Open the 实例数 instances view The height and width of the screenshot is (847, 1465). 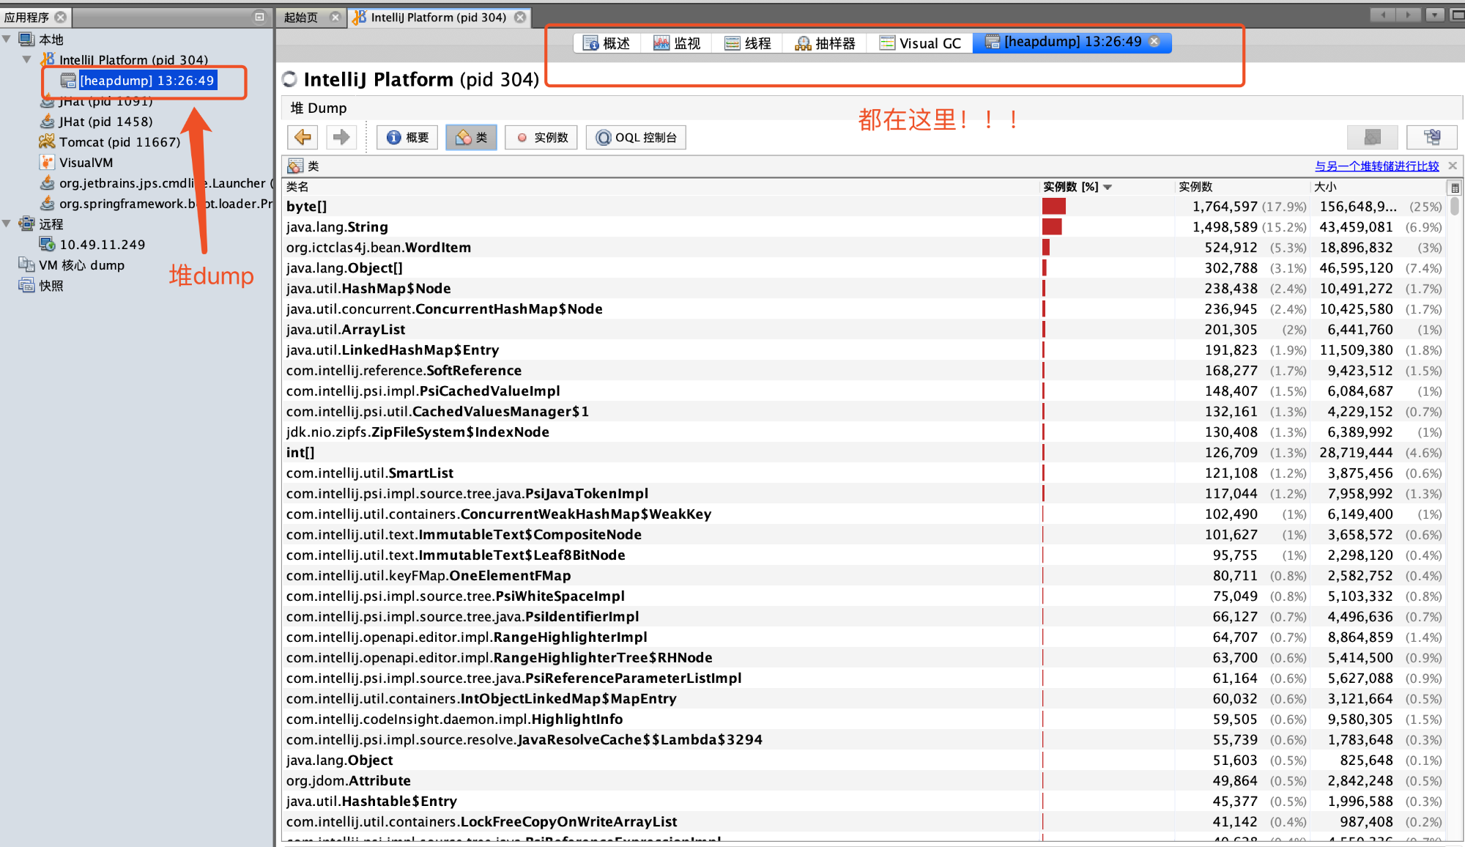point(541,137)
